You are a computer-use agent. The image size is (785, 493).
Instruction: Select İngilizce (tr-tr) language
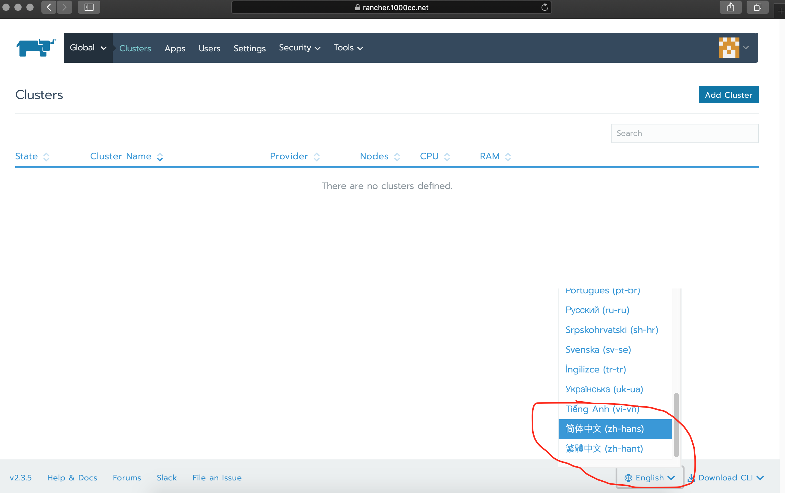click(x=615, y=369)
